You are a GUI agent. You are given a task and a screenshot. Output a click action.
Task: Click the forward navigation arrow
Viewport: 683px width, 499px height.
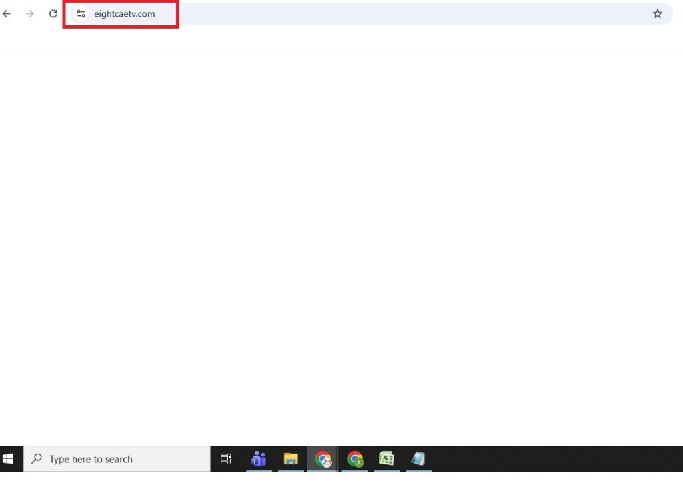point(29,13)
